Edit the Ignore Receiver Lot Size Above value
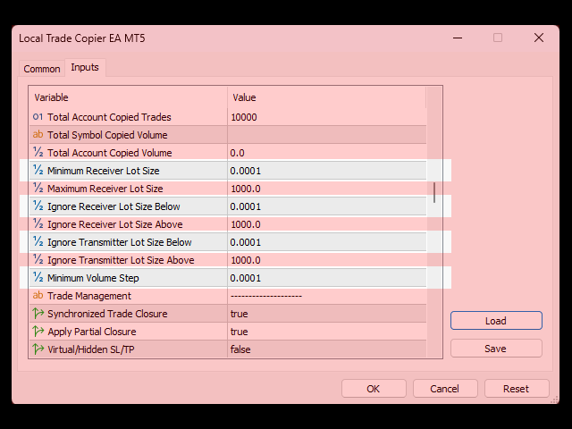 coord(327,224)
